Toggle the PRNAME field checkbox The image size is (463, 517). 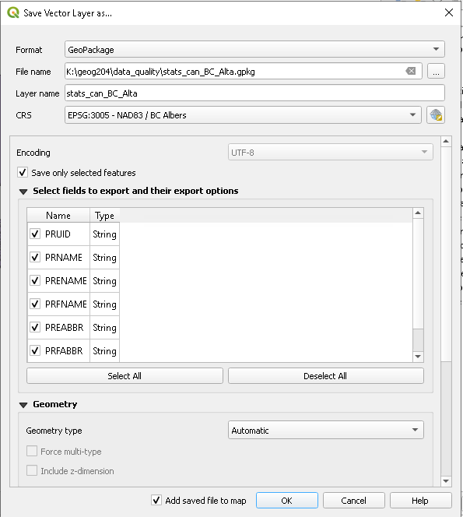(x=35, y=257)
